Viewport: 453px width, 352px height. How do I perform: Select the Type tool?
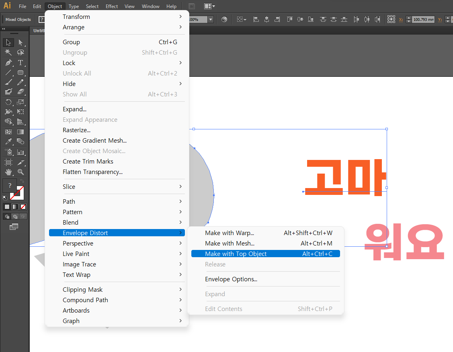click(x=20, y=62)
